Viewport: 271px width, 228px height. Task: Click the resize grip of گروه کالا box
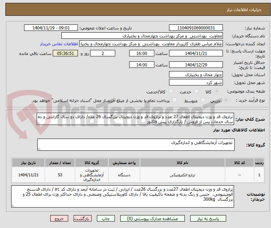pos(39,149)
